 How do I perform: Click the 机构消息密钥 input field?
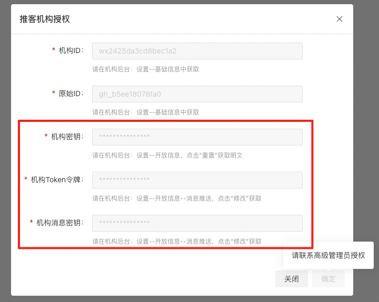pyautogui.click(x=197, y=223)
